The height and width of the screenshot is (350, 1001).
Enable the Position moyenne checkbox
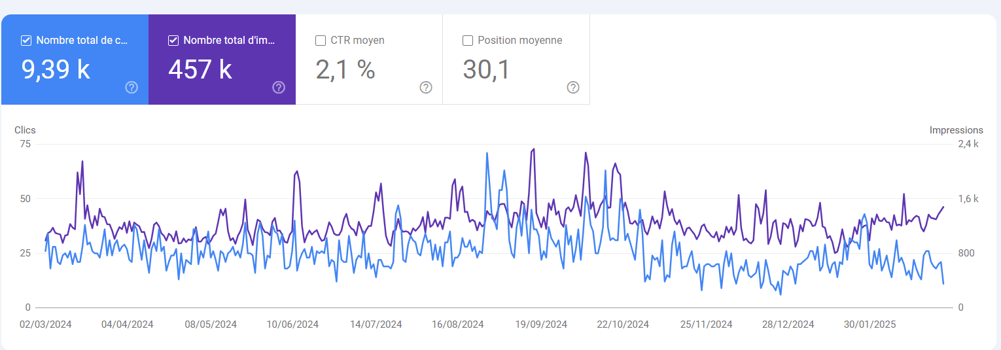tap(468, 41)
